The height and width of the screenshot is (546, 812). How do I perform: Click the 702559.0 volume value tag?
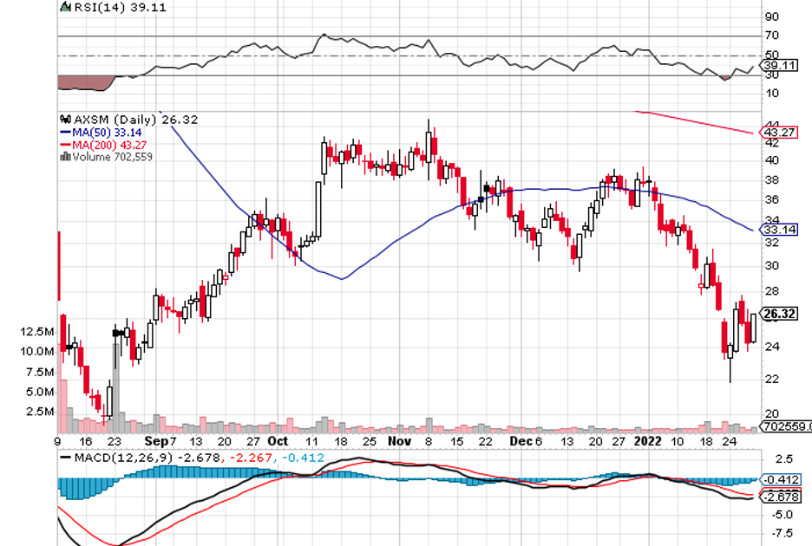(x=783, y=426)
